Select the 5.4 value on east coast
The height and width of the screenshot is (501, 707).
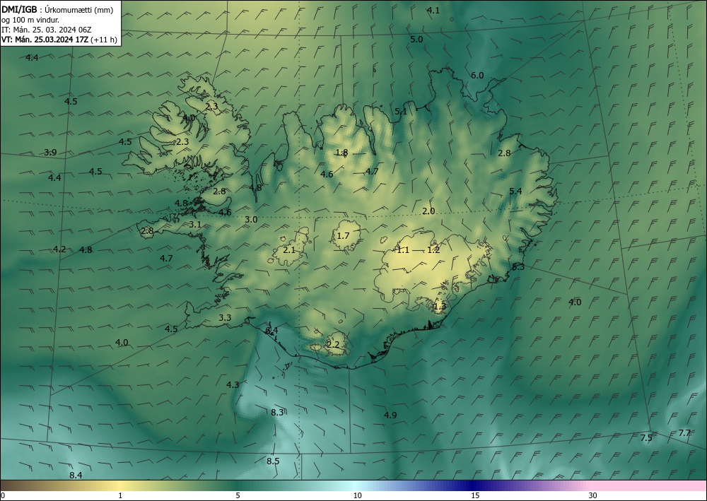pos(515,191)
